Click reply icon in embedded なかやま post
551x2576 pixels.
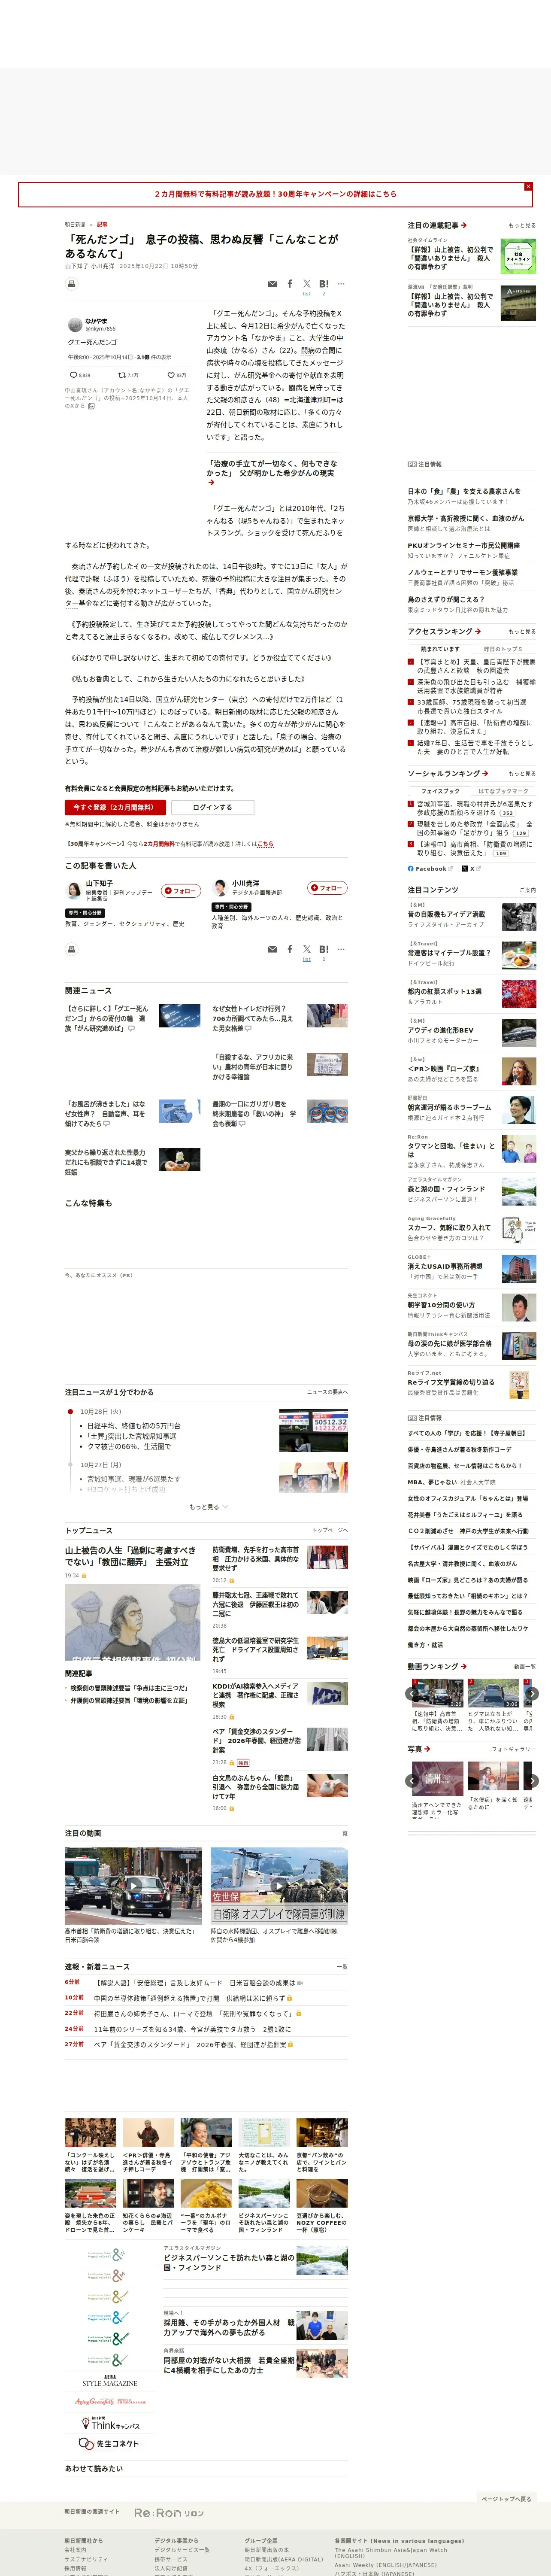73,375
